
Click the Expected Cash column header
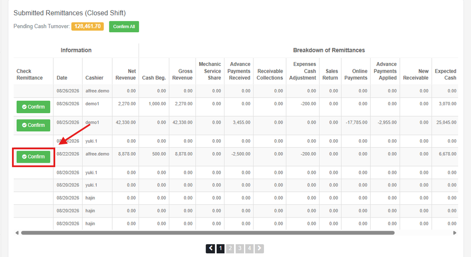[x=445, y=74]
